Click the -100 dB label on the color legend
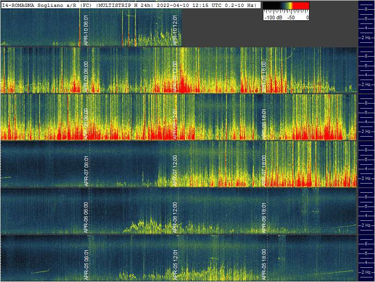This screenshot has height=282, width=375. pos(273,17)
